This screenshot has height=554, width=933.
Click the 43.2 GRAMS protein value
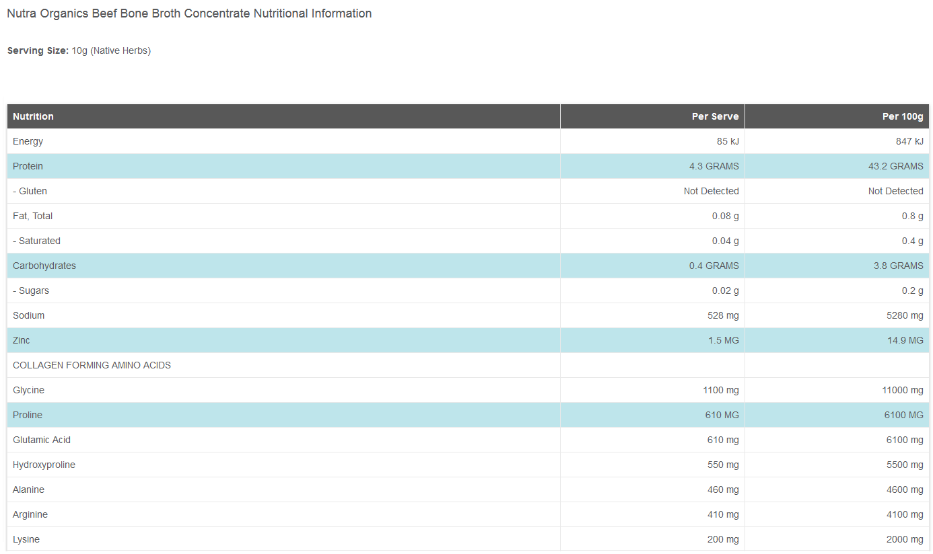tap(895, 166)
